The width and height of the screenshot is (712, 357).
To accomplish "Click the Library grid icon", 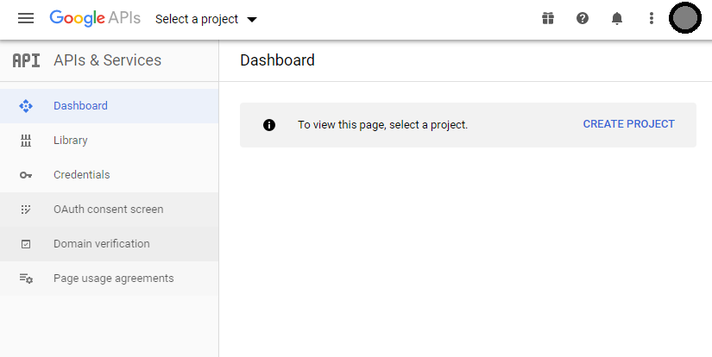I will [x=26, y=141].
